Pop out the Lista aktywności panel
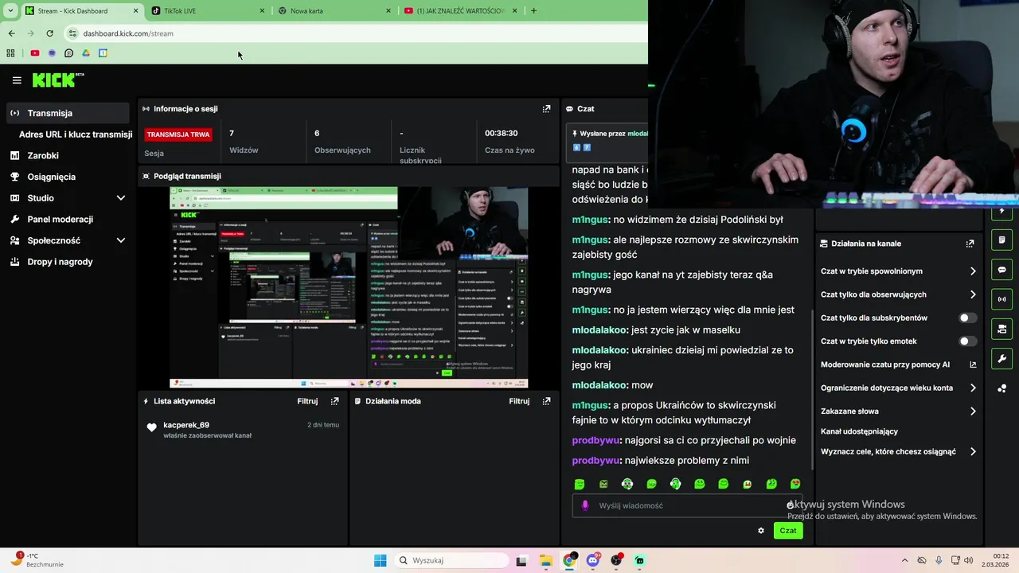The height and width of the screenshot is (573, 1019). tap(334, 401)
